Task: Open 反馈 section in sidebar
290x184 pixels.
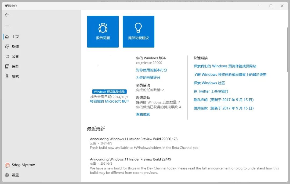Action: coord(15,46)
